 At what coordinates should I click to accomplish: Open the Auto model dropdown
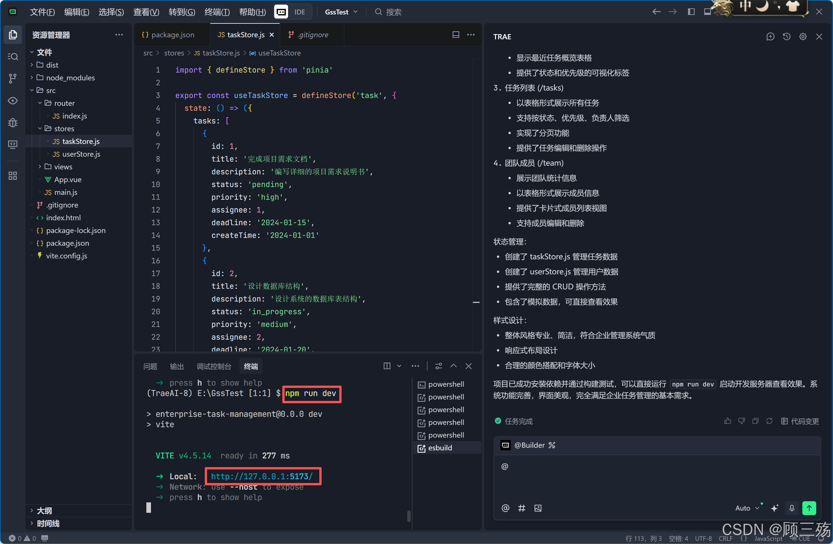pyautogui.click(x=747, y=508)
